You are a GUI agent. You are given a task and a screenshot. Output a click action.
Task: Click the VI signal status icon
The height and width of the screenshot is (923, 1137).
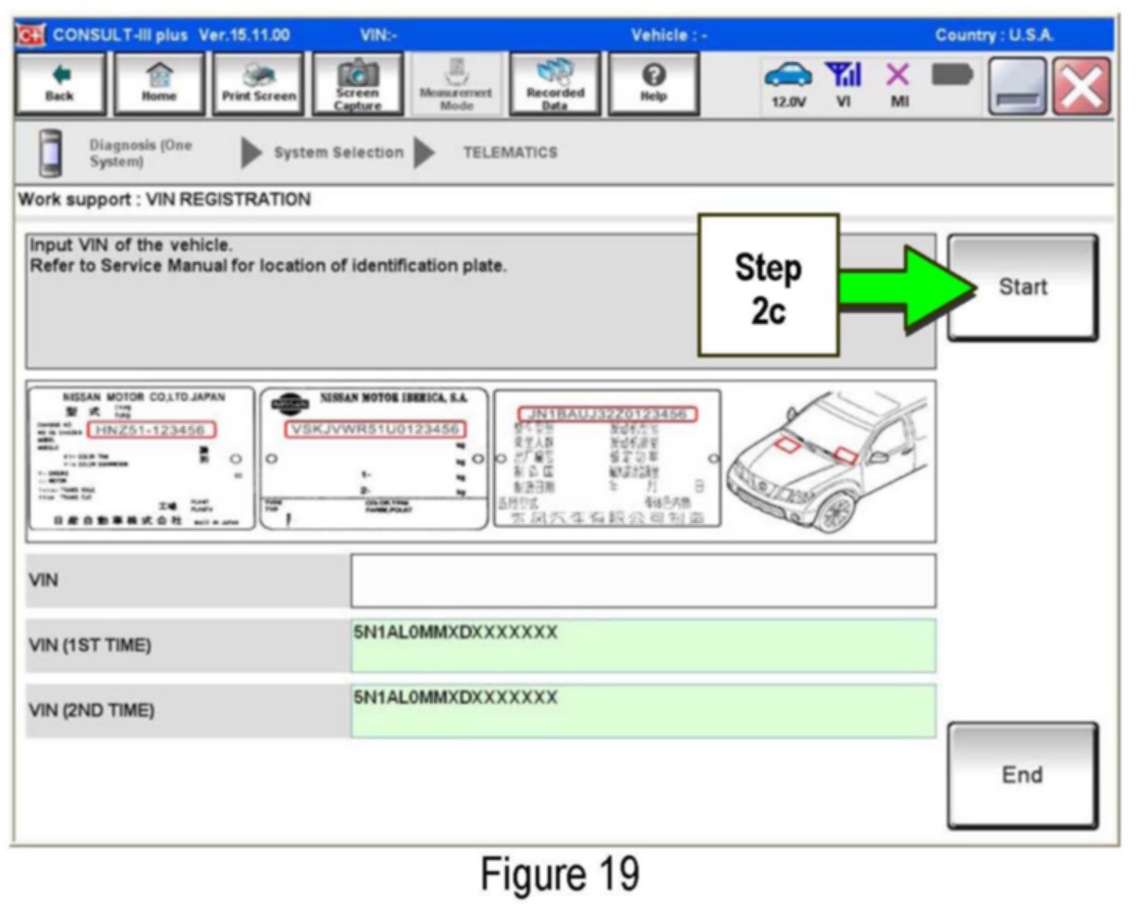tap(843, 84)
